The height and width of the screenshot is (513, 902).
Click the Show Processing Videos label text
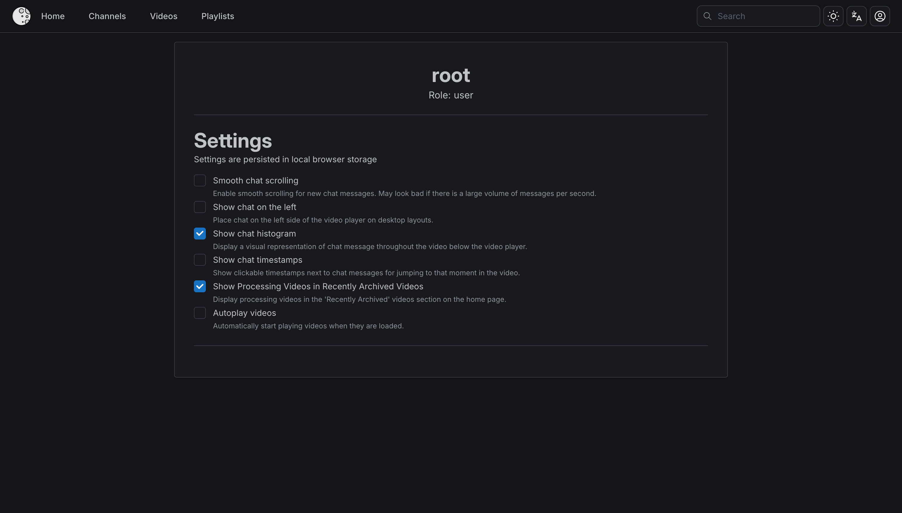318,286
